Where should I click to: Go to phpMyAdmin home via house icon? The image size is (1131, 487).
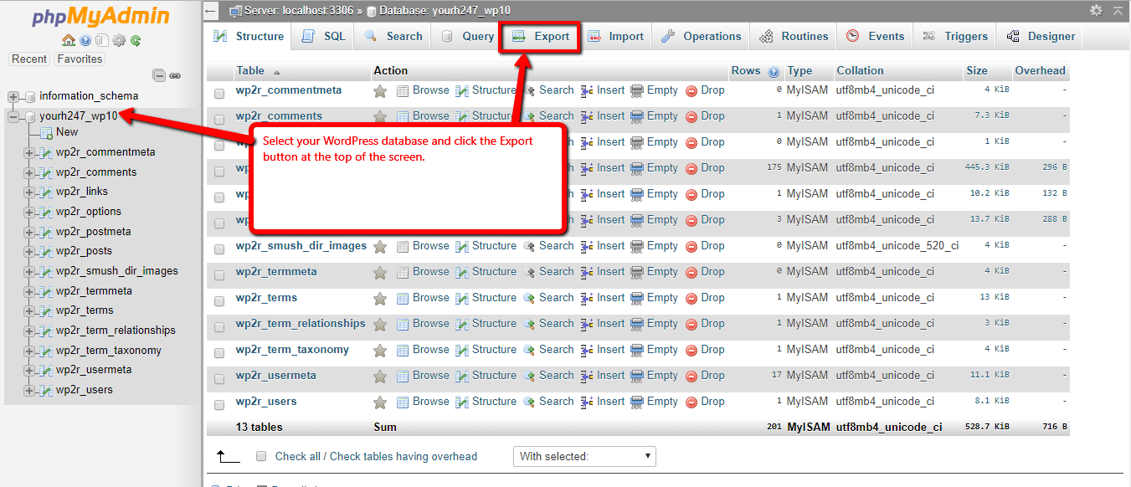coord(69,40)
